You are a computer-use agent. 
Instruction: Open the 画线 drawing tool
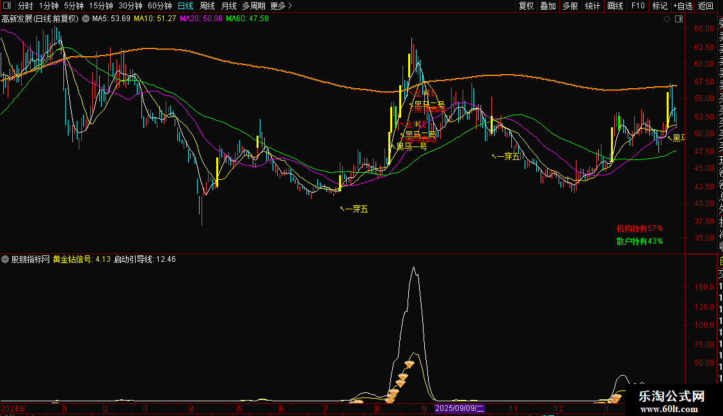pos(615,6)
